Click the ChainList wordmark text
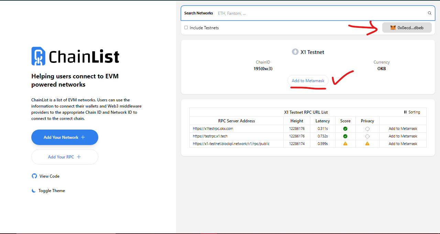This screenshot has width=440, height=234. click(84, 57)
